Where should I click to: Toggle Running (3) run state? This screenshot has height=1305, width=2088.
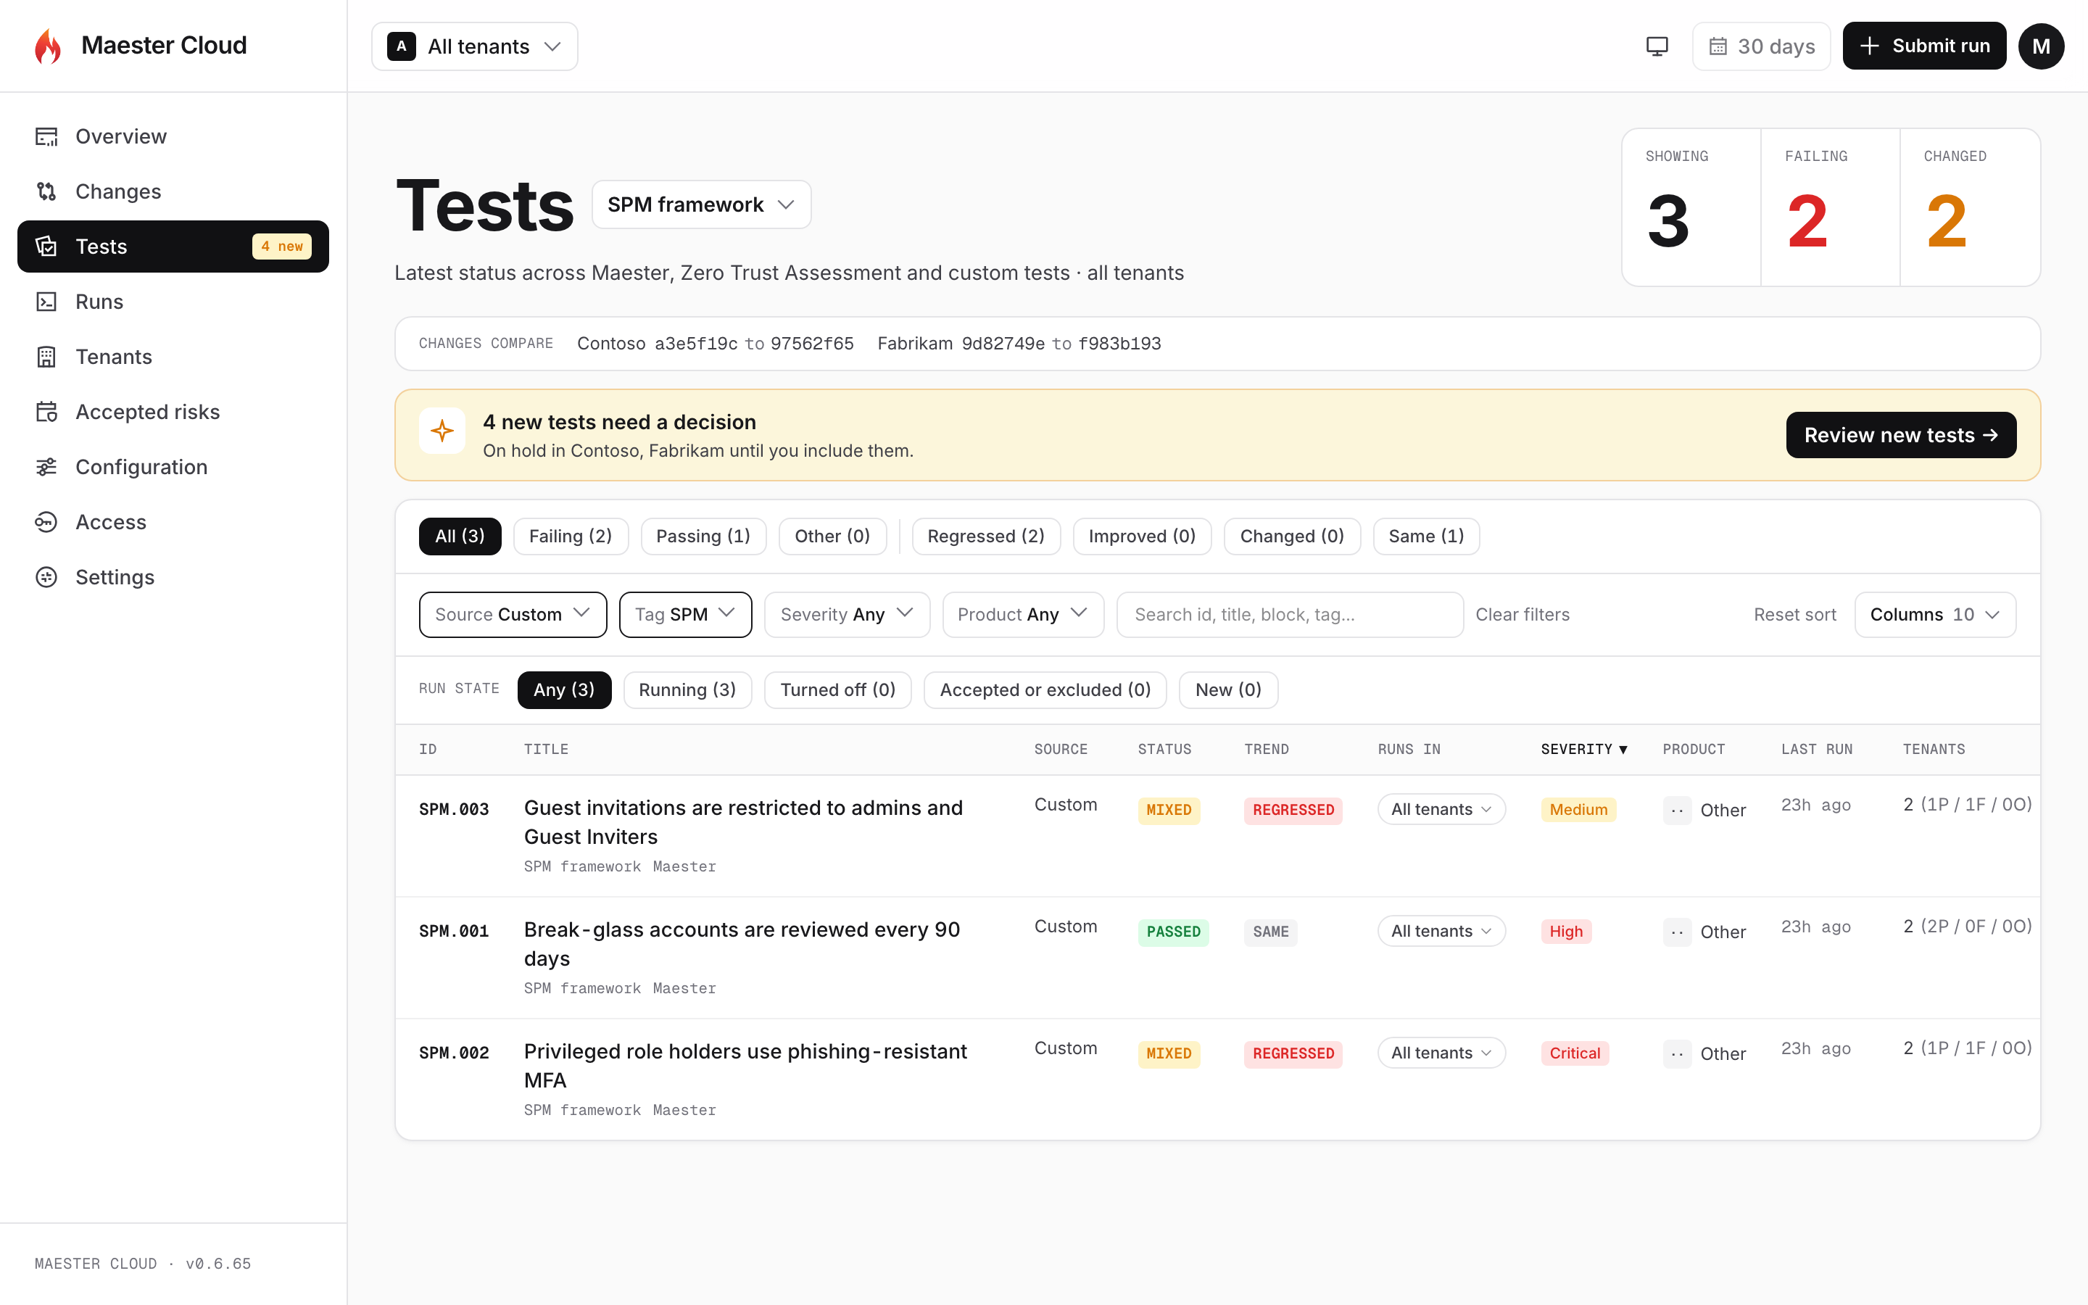click(x=687, y=690)
